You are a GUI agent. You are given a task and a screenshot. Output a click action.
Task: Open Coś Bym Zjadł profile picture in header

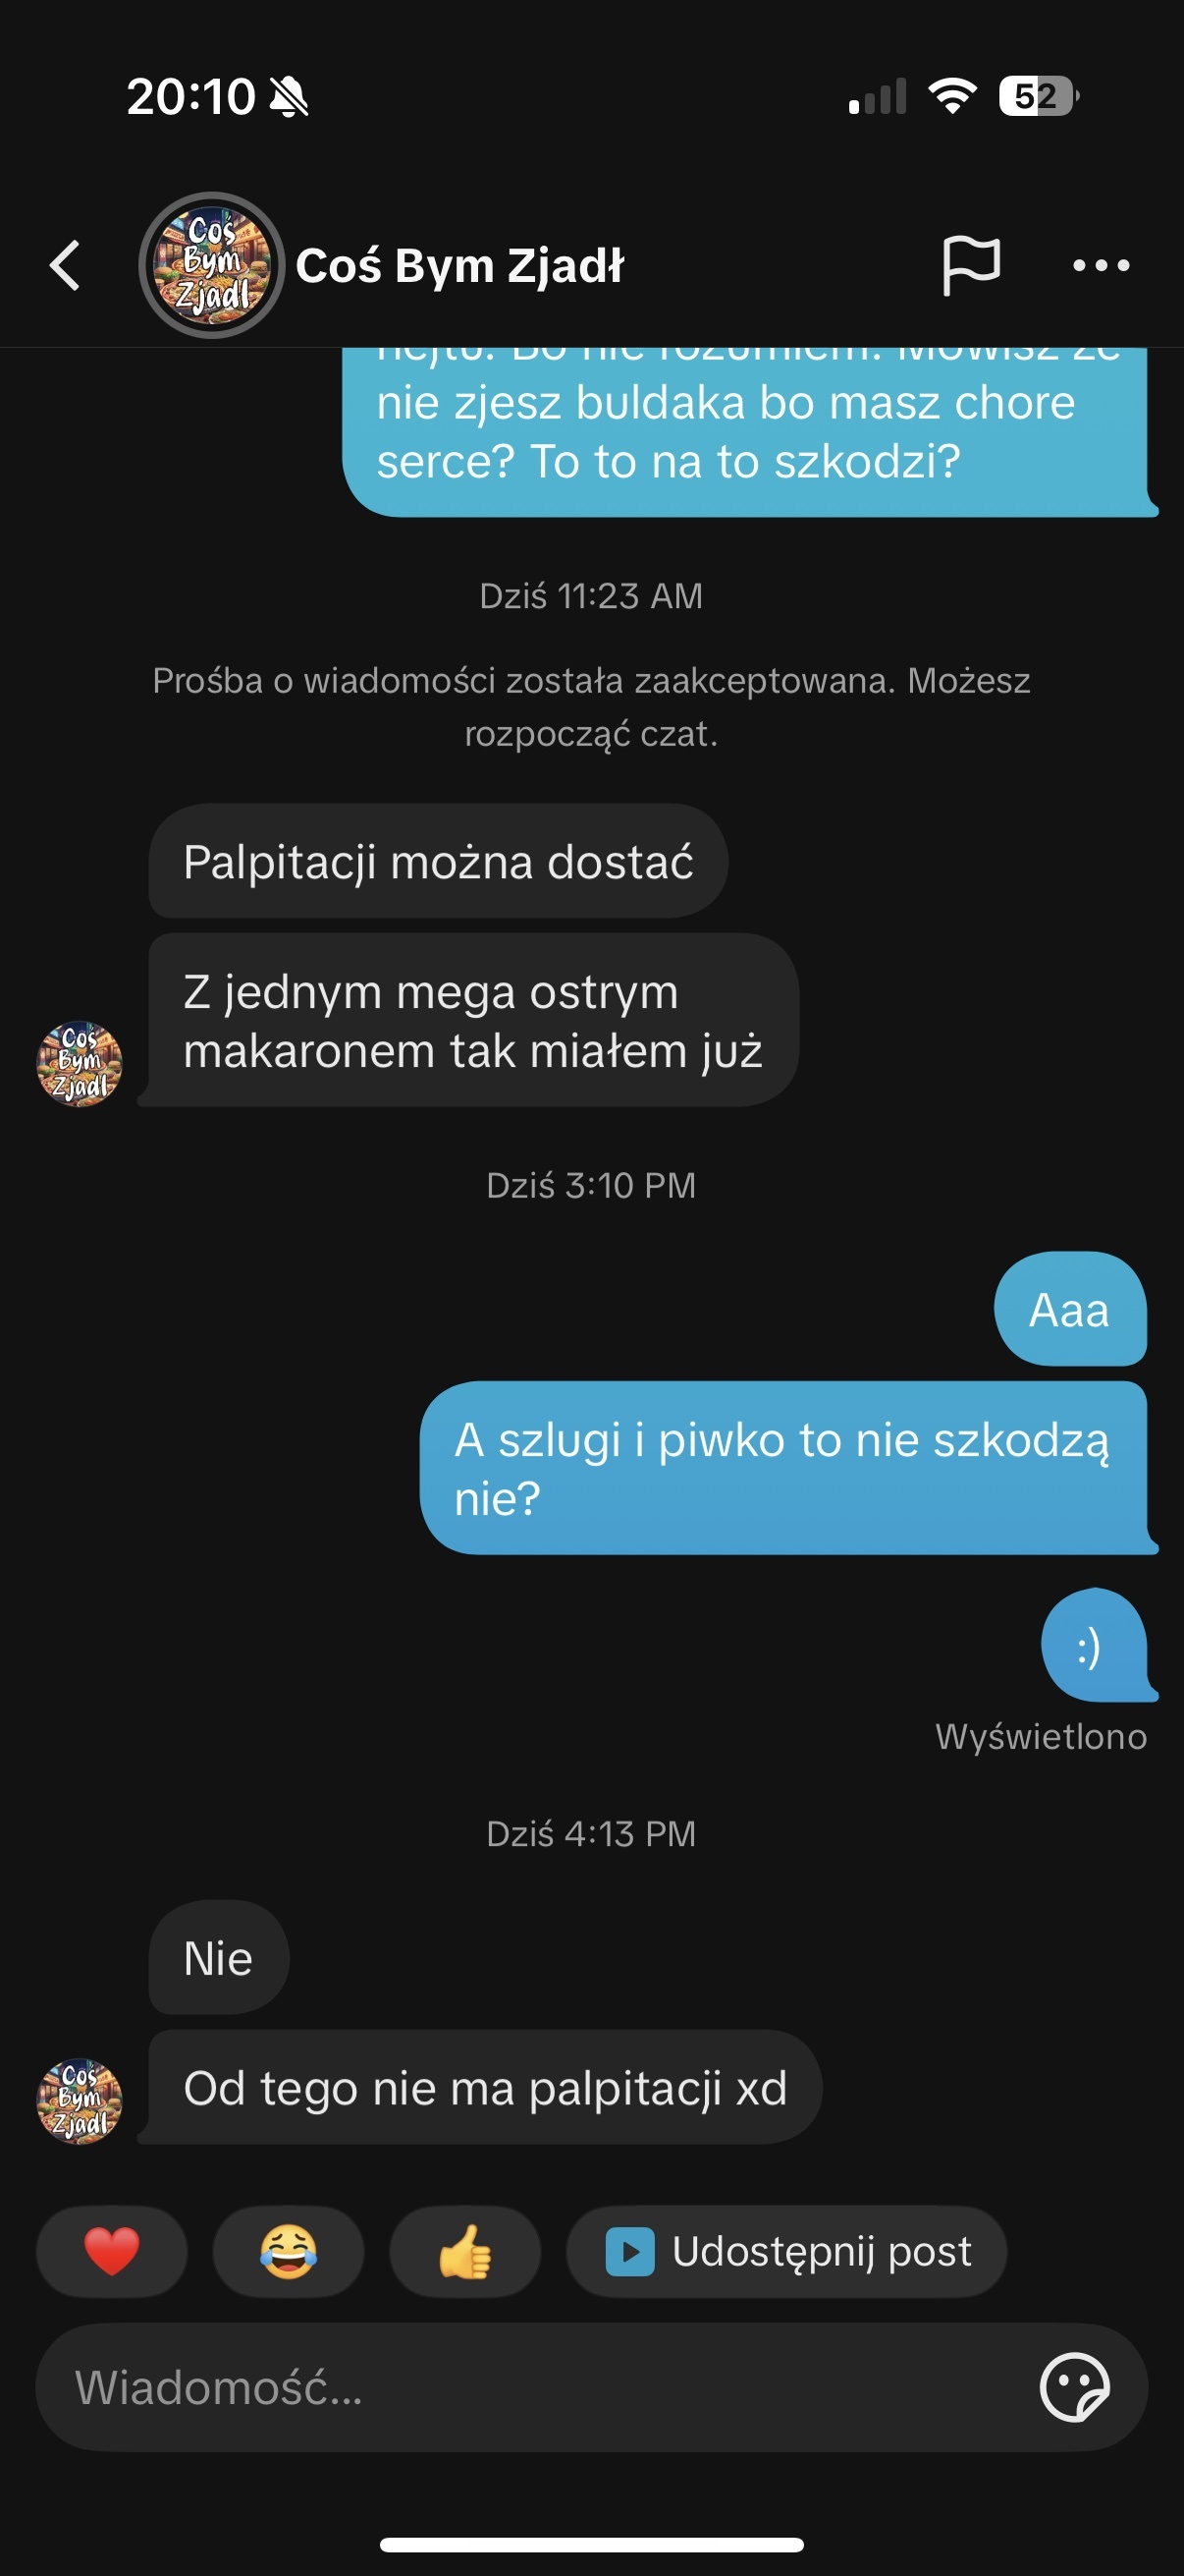[211, 265]
